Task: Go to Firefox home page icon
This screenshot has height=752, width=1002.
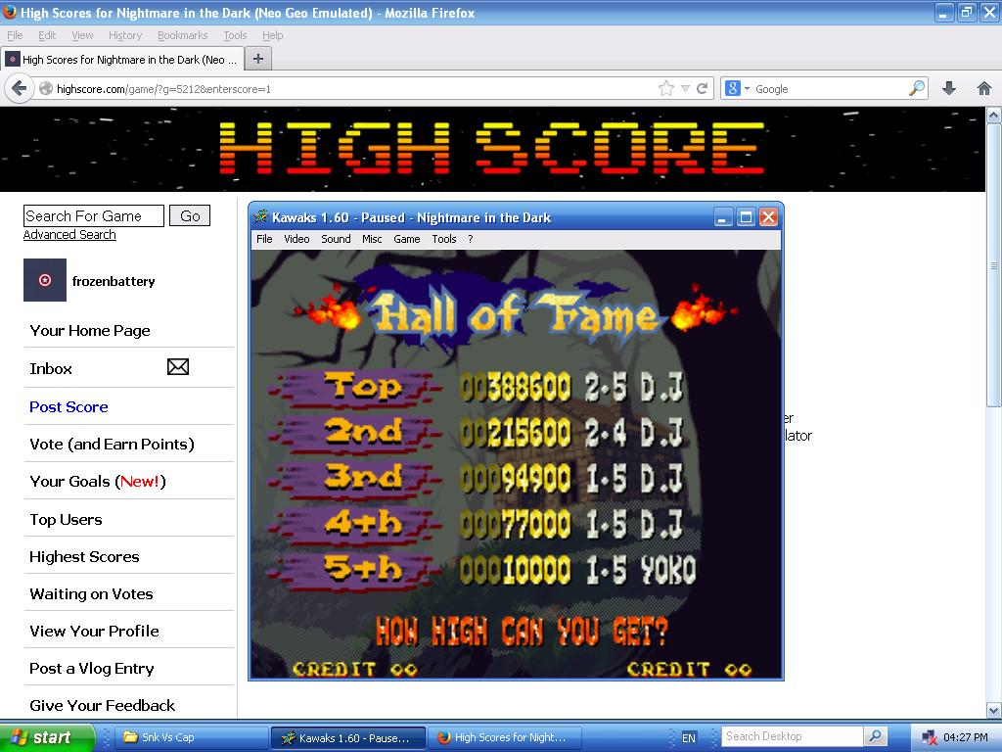Action: (x=984, y=88)
